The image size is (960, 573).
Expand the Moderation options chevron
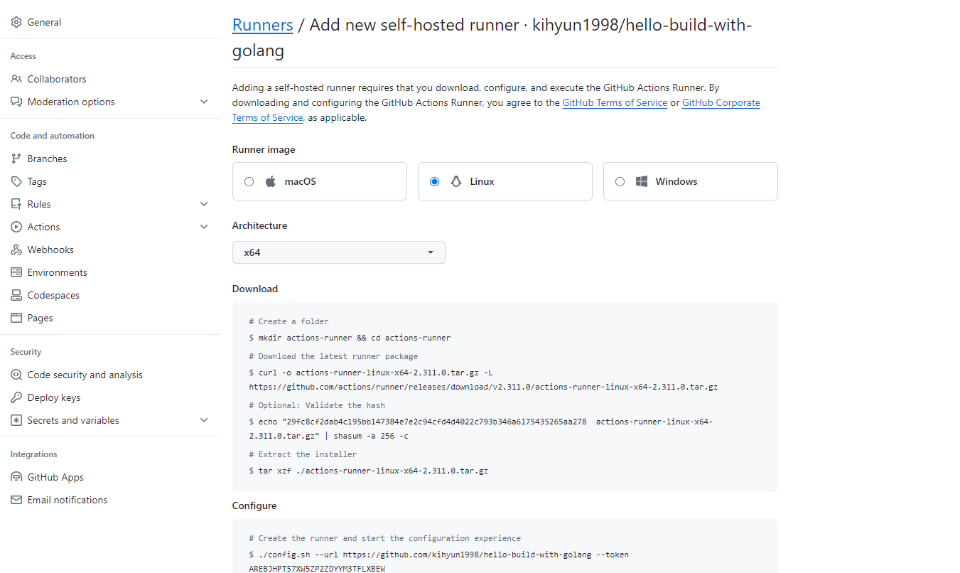coord(204,102)
